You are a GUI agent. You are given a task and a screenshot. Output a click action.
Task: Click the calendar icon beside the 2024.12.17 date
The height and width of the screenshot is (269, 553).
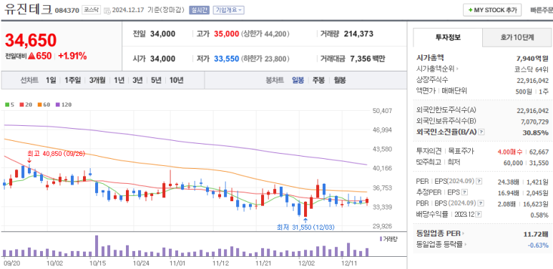107,10
